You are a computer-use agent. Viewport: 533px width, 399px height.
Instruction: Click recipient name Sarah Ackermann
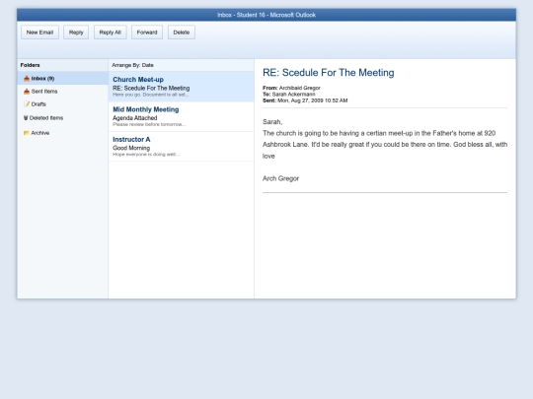[x=294, y=94]
